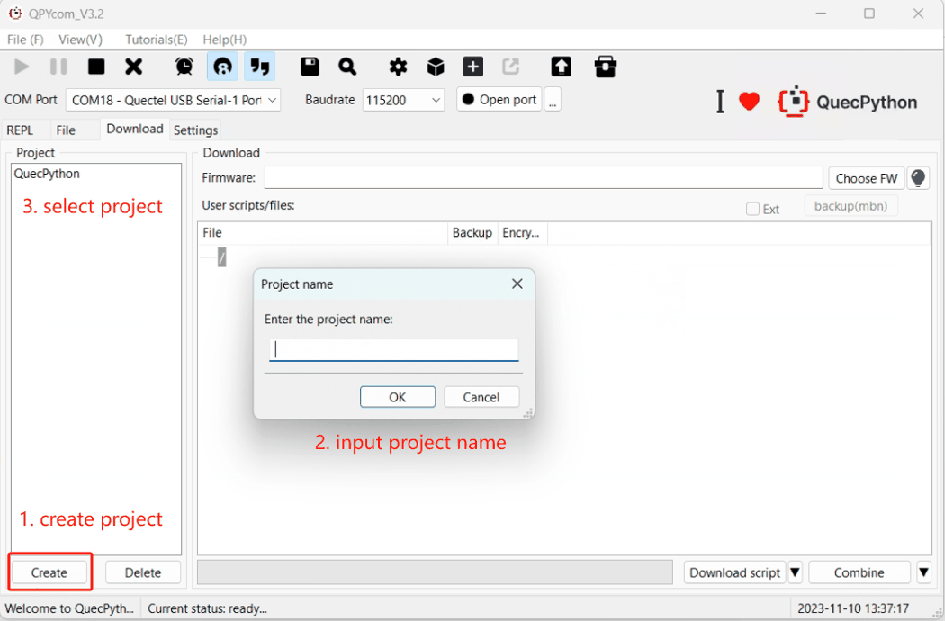This screenshot has height=621, width=945.
Task: Click the upload arrow toolbar icon
Action: [561, 67]
